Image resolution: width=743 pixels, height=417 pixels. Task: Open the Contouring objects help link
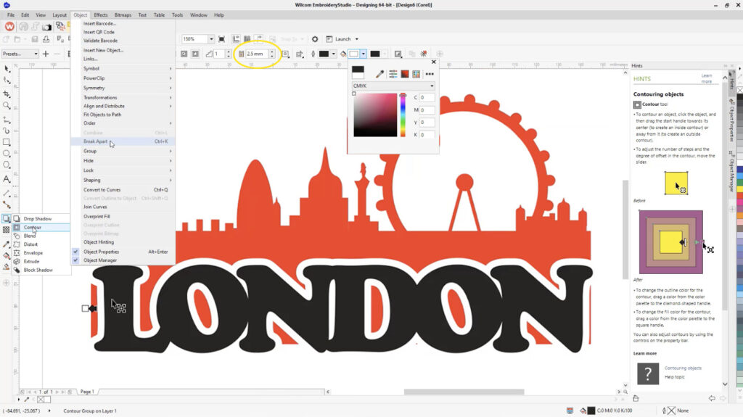[x=683, y=368]
